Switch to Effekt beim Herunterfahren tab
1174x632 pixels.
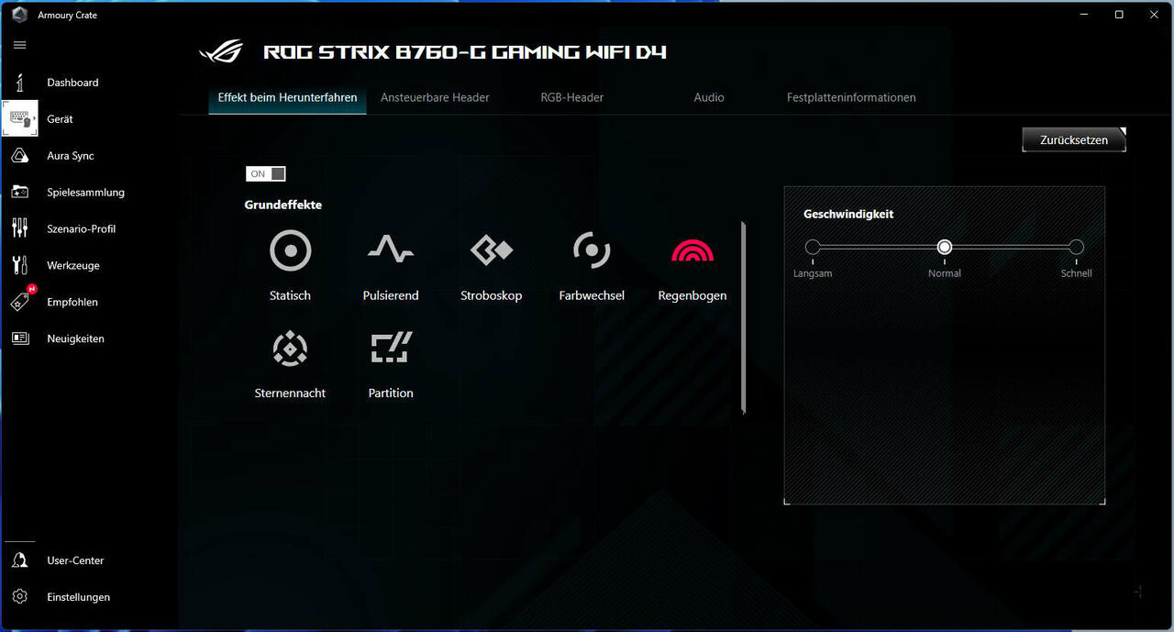coord(287,97)
